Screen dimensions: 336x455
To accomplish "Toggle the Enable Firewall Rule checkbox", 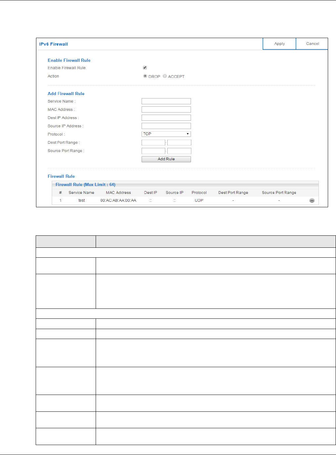I will pyautogui.click(x=145, y=68).
